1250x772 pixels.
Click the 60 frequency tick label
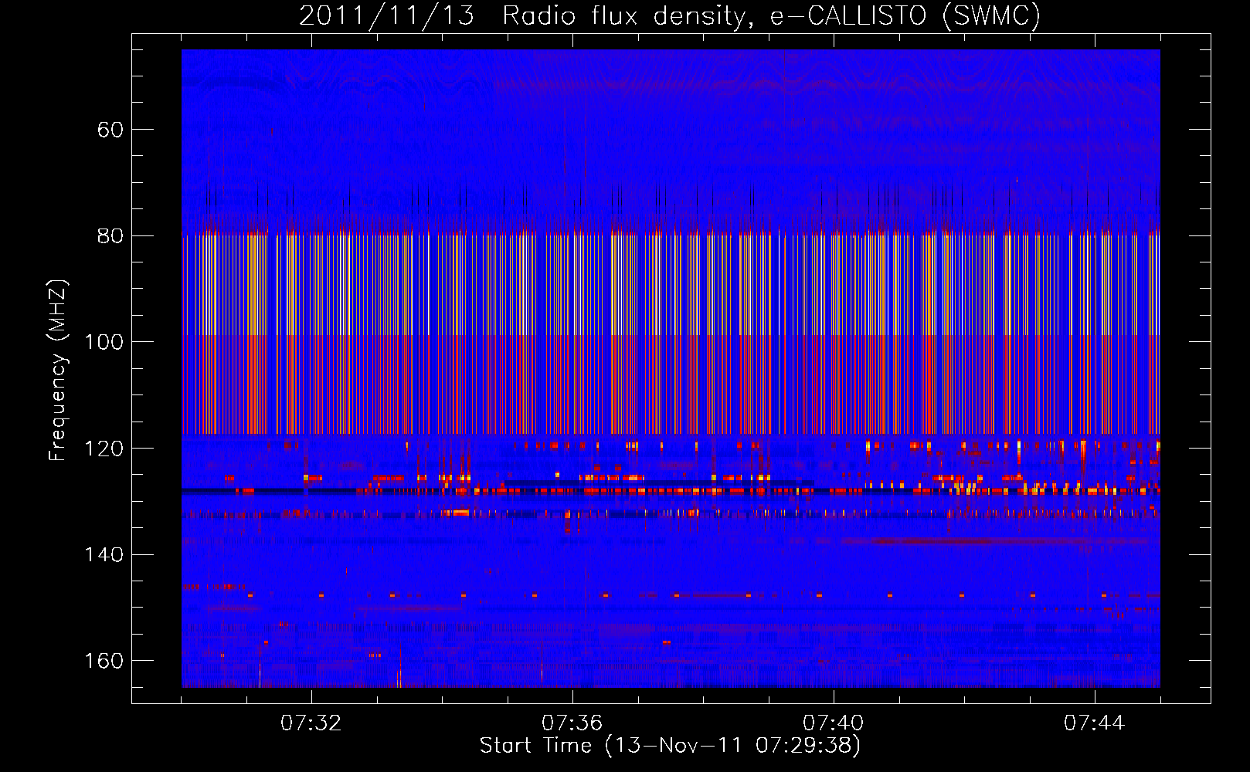(x=110, y=130)
